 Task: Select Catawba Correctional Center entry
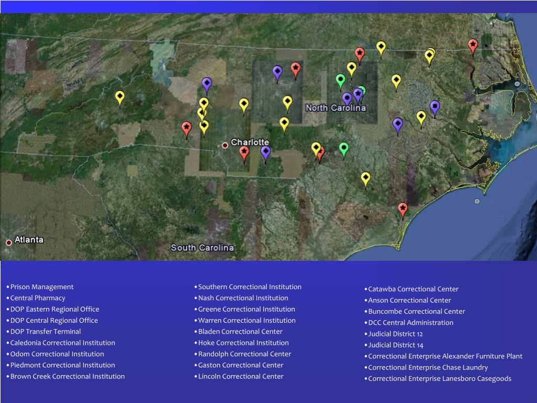[x=413, y=289]
